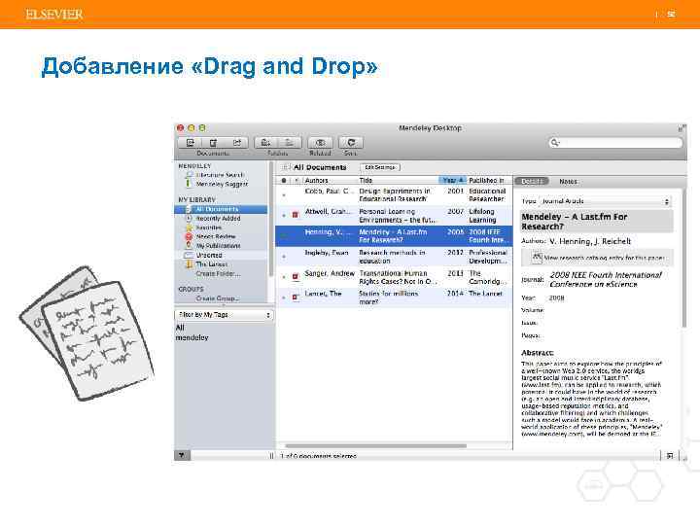Click the catalog entry icon in details
Viewport: 700px width, 525px height.
click(x=537, y=257)
